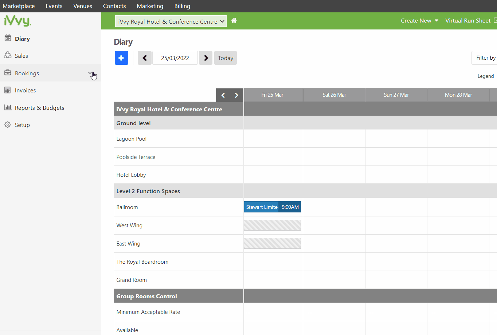Click the East Wing hatched blocked slot

coord(273,243)
